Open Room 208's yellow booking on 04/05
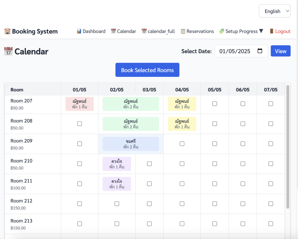This screenshot has height=239, width=298. click(x=182, y=124)
